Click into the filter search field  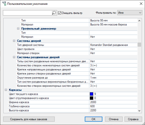coord(27,13)
